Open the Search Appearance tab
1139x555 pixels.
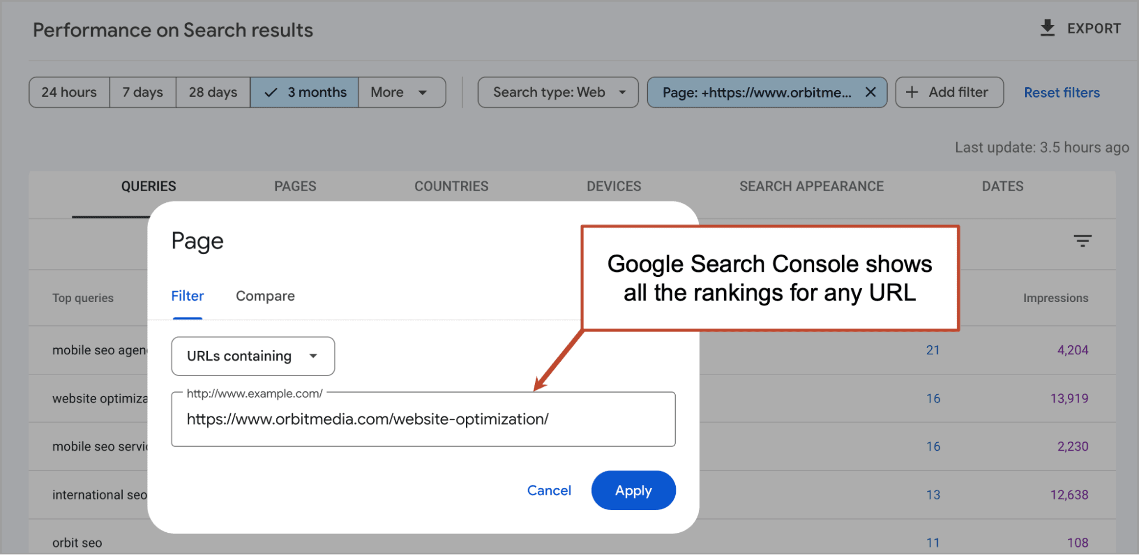point(811,186)
